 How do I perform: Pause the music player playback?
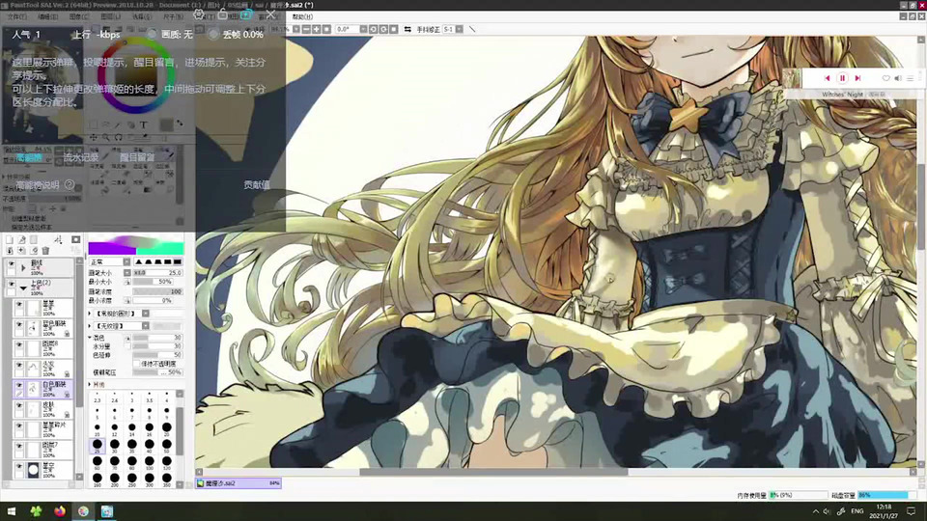pos(842,78)
